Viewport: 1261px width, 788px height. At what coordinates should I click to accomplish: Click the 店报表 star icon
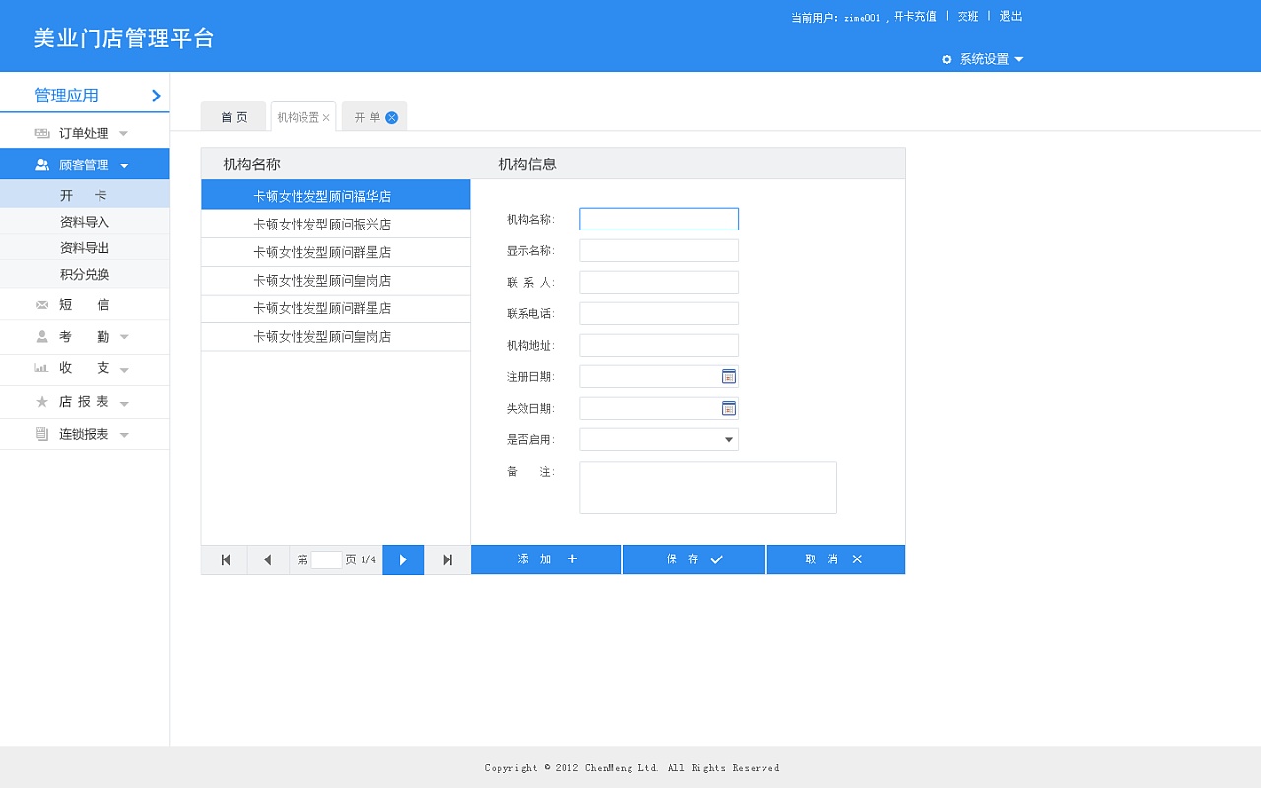[x=42, y=402]
